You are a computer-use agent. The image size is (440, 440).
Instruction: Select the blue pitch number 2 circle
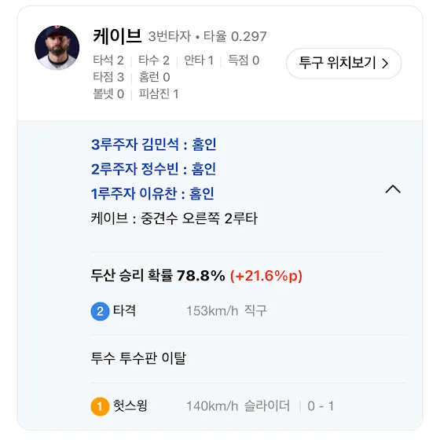[100, 311]
